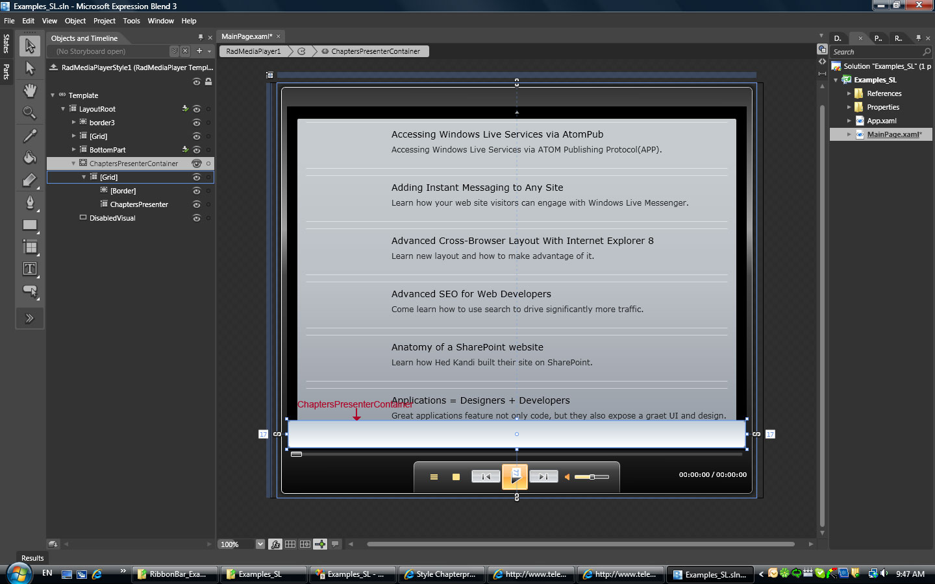This screenshot has height=584, width=935.
Task: Click the mute speaker icon in player
Action: coord(567,477)
